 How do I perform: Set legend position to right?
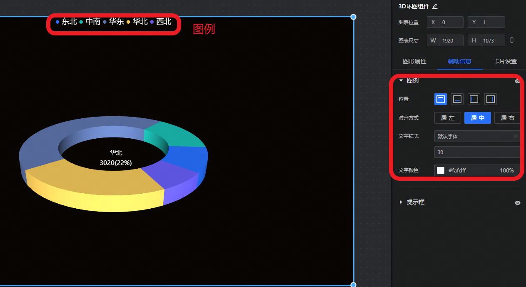coord(491,99)
